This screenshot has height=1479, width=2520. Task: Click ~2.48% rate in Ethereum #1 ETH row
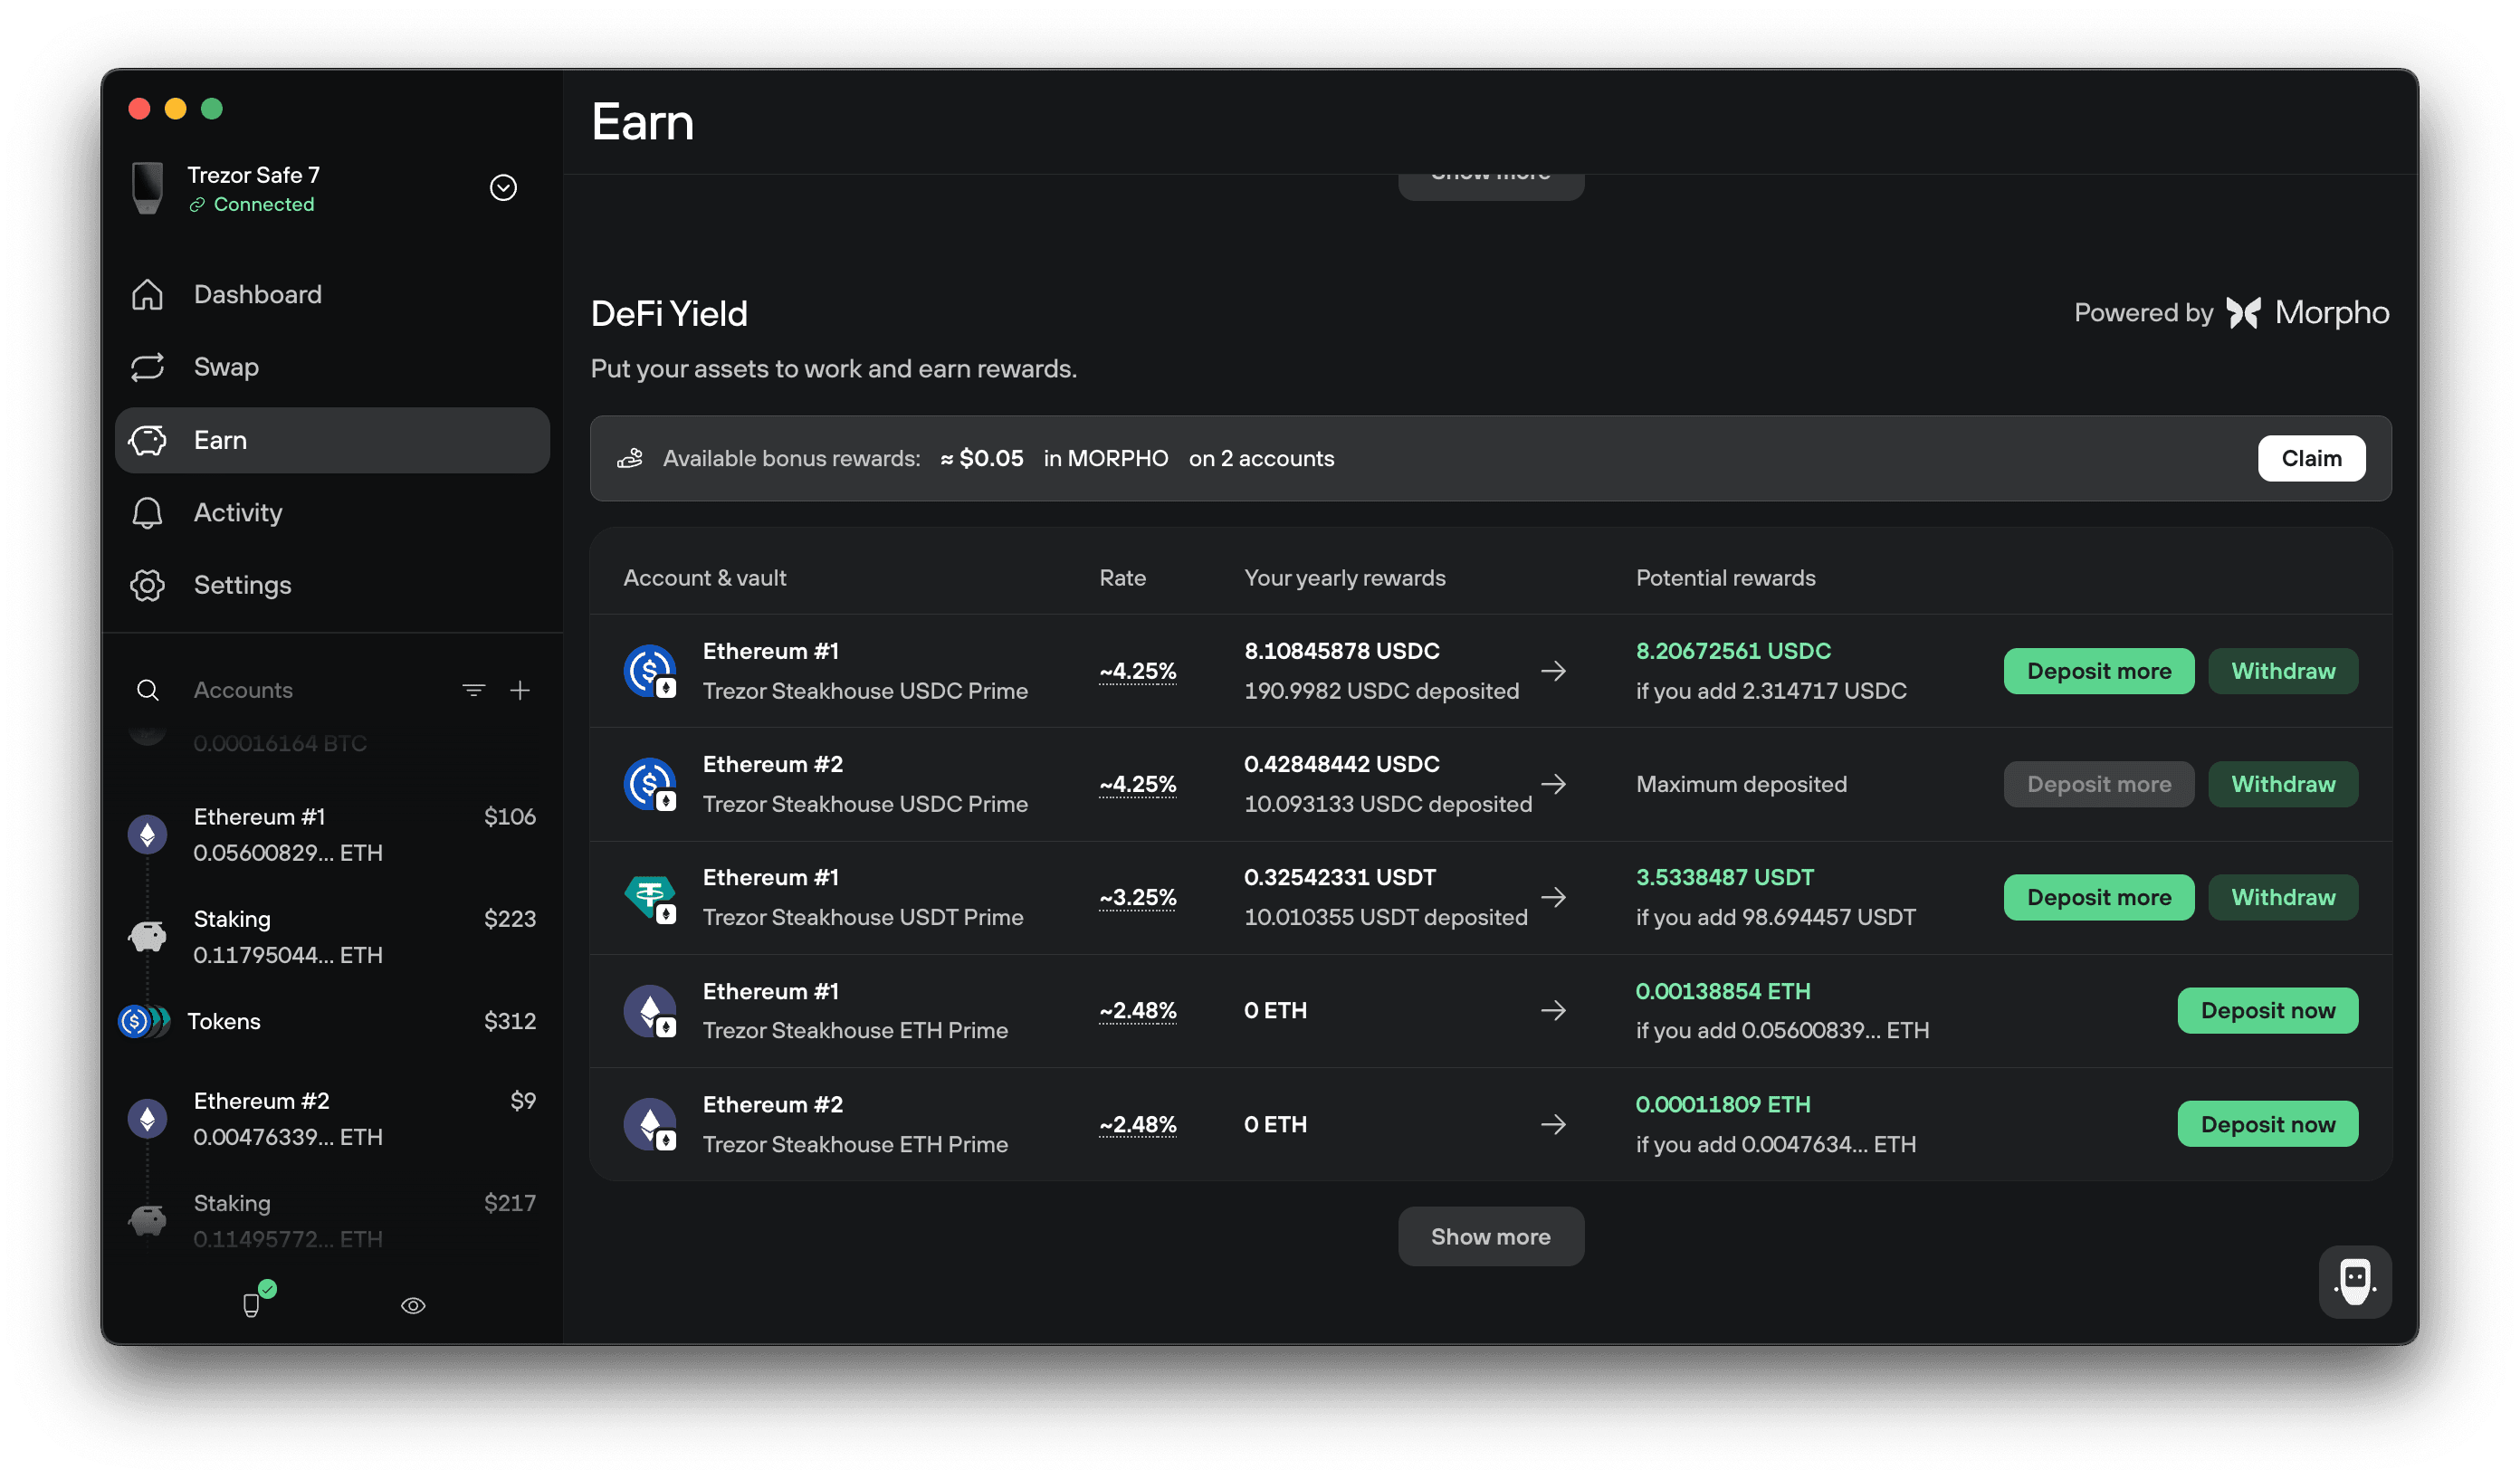[1137, 1011]
